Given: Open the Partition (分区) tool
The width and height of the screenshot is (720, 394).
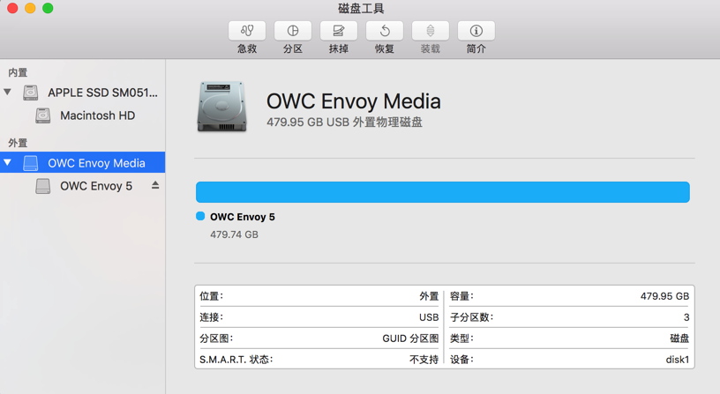Looking at the screenshot, I should tap(293, 31).
